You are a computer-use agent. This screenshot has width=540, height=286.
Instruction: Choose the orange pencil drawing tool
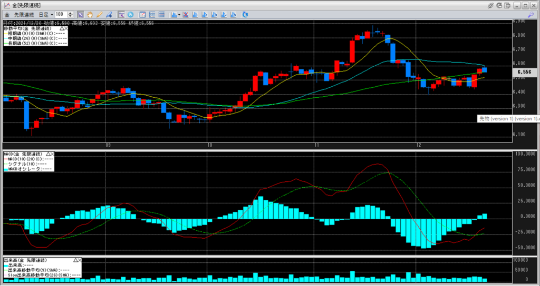(x=99, y=14)
